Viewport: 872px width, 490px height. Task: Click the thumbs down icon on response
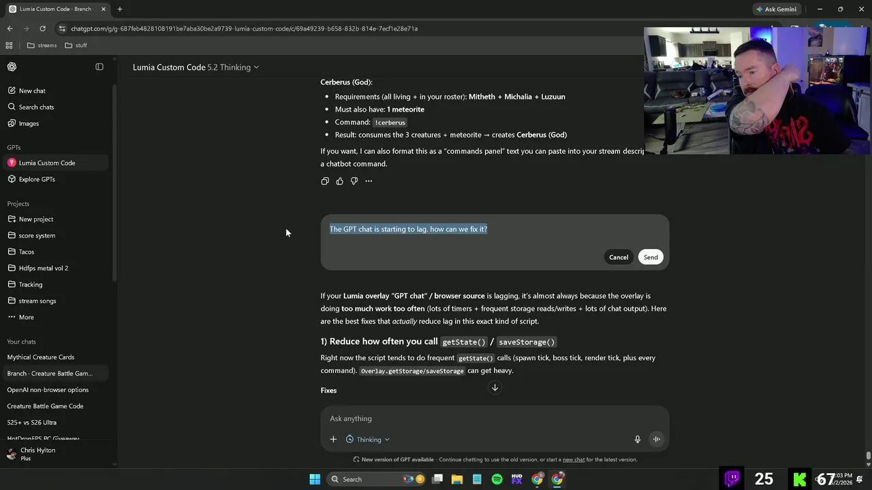[x=354, y=181]
